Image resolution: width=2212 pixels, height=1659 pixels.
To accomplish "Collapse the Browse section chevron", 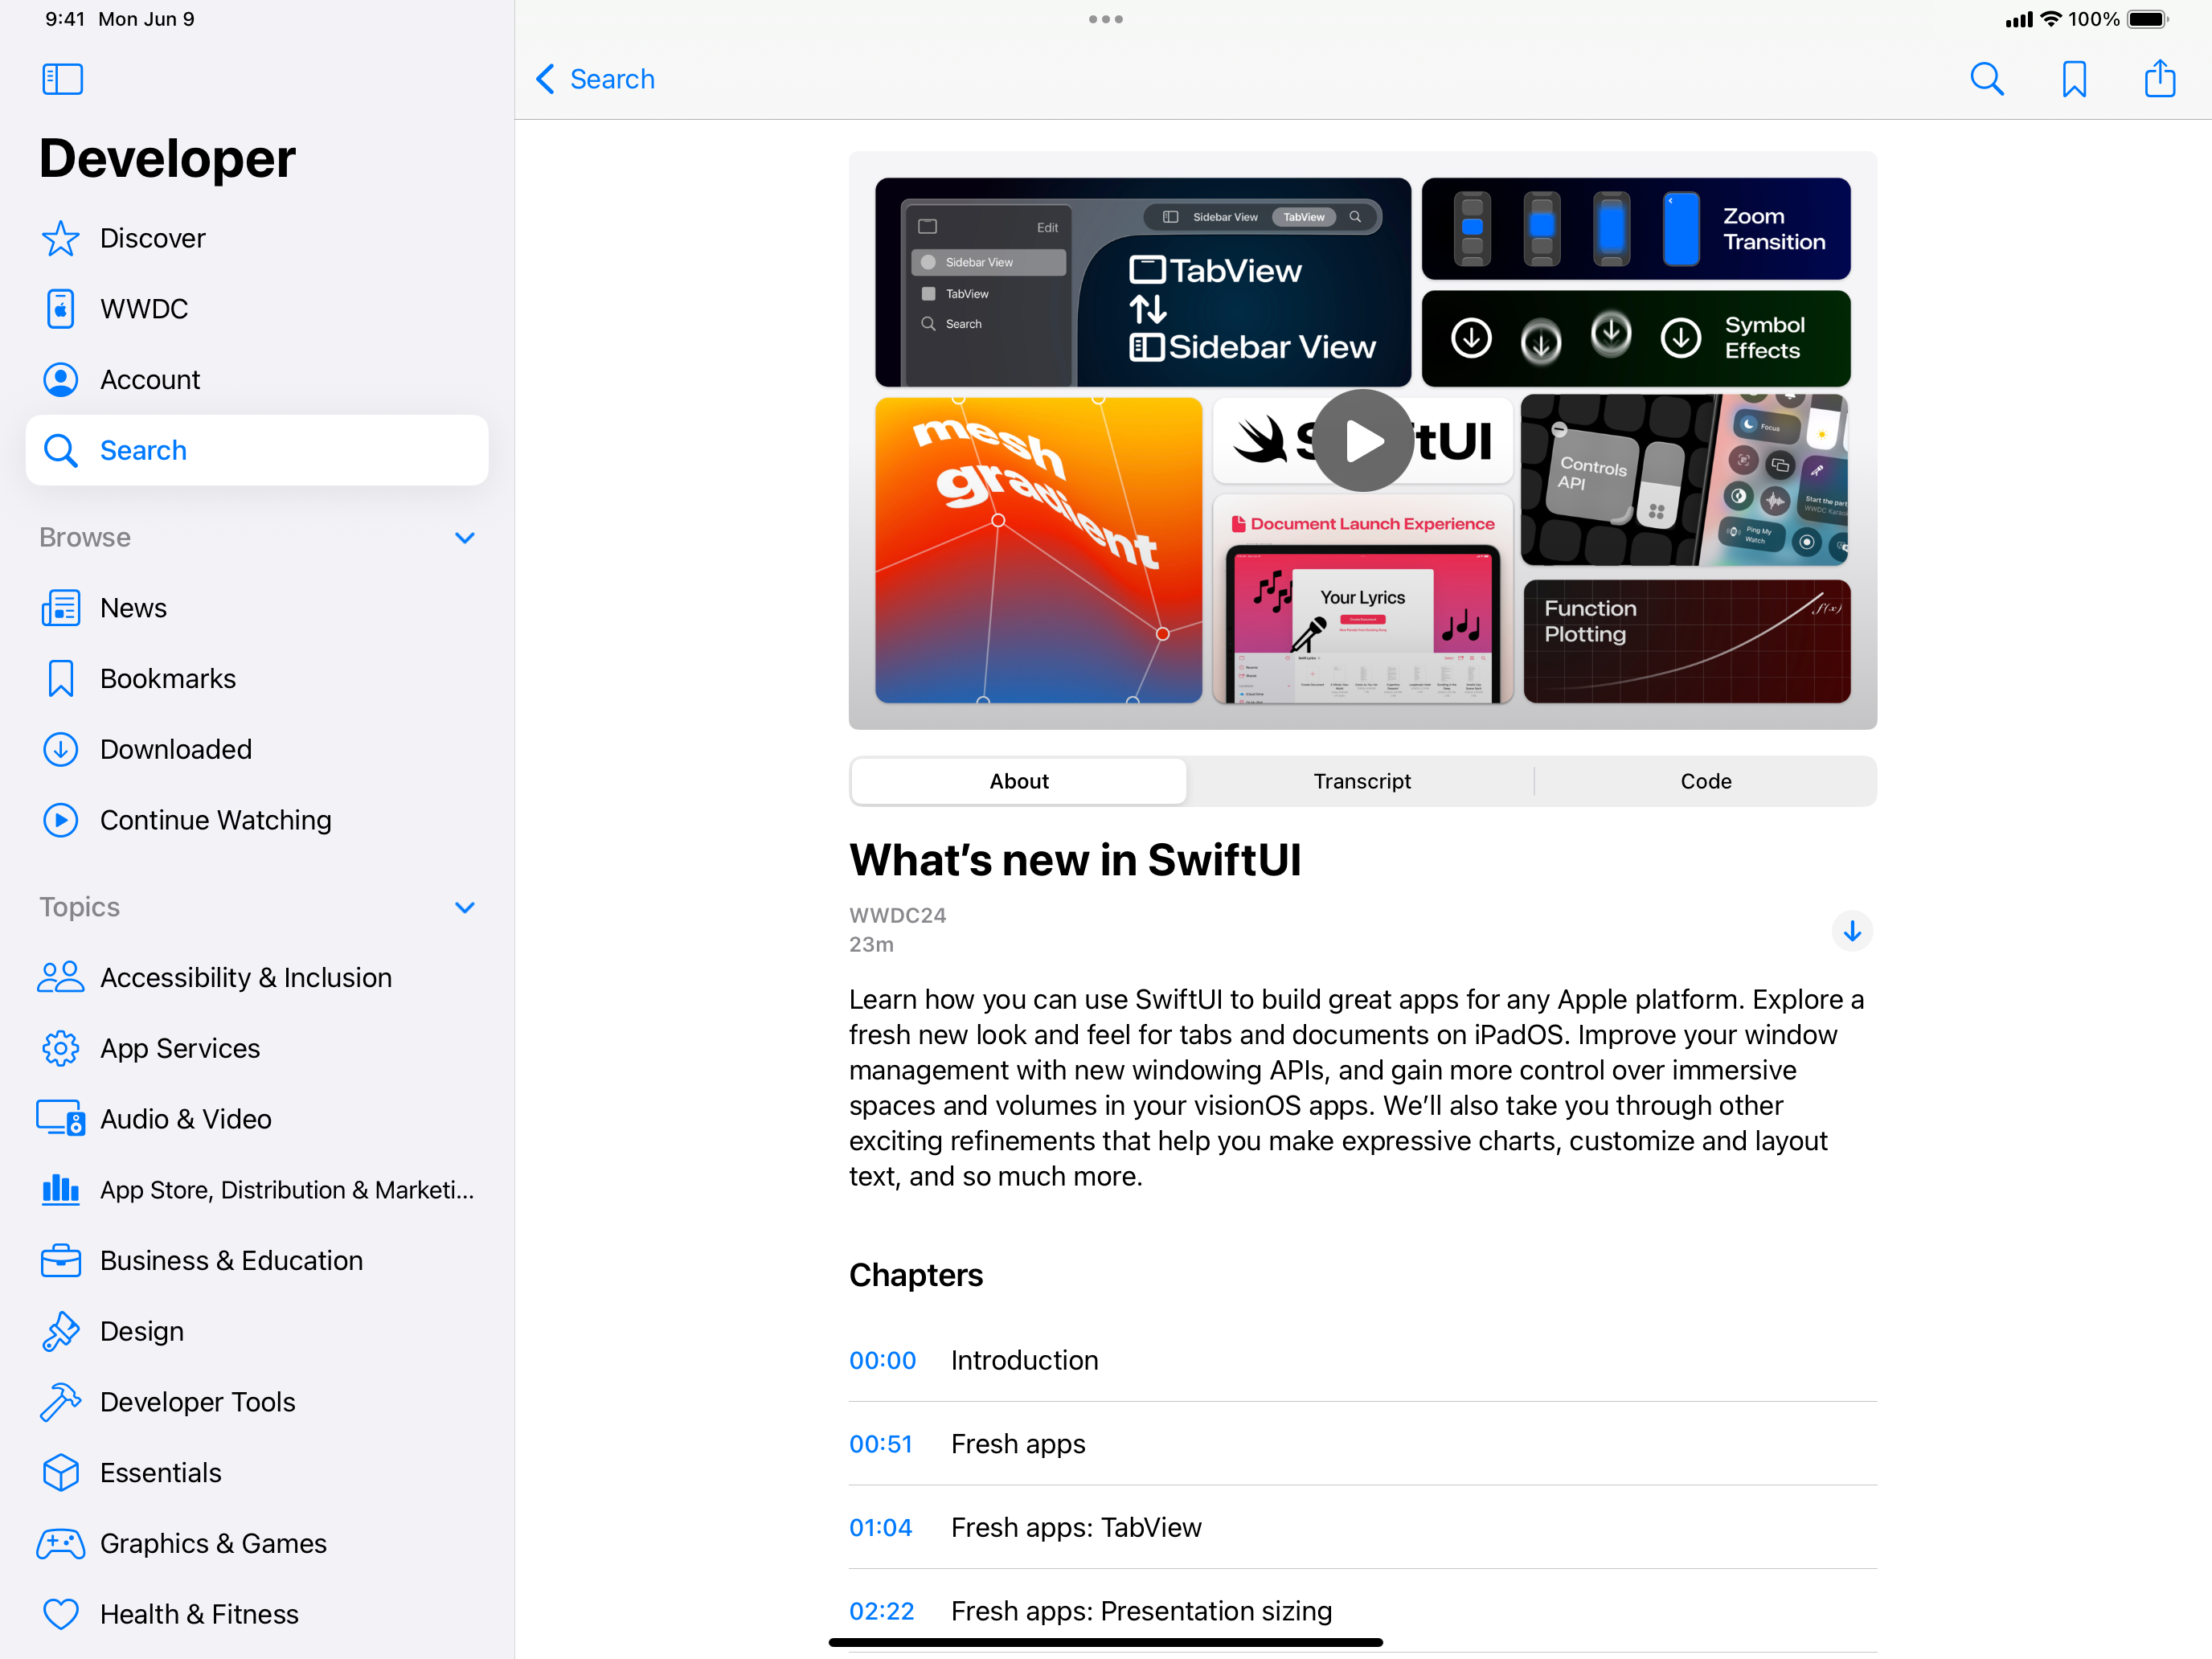I will 464,538.
